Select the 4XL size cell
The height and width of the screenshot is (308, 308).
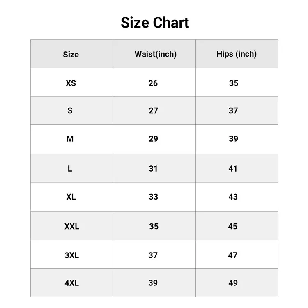coord(71,283)
